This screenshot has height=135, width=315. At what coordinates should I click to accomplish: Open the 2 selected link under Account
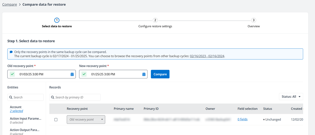[x=17, y=111]
